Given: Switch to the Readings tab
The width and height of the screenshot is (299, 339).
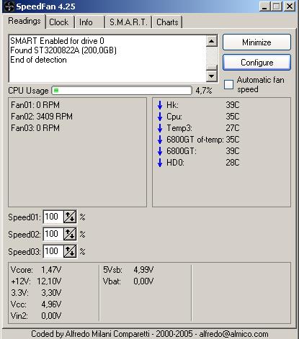Looking at the screenshot, I should 24,21.
